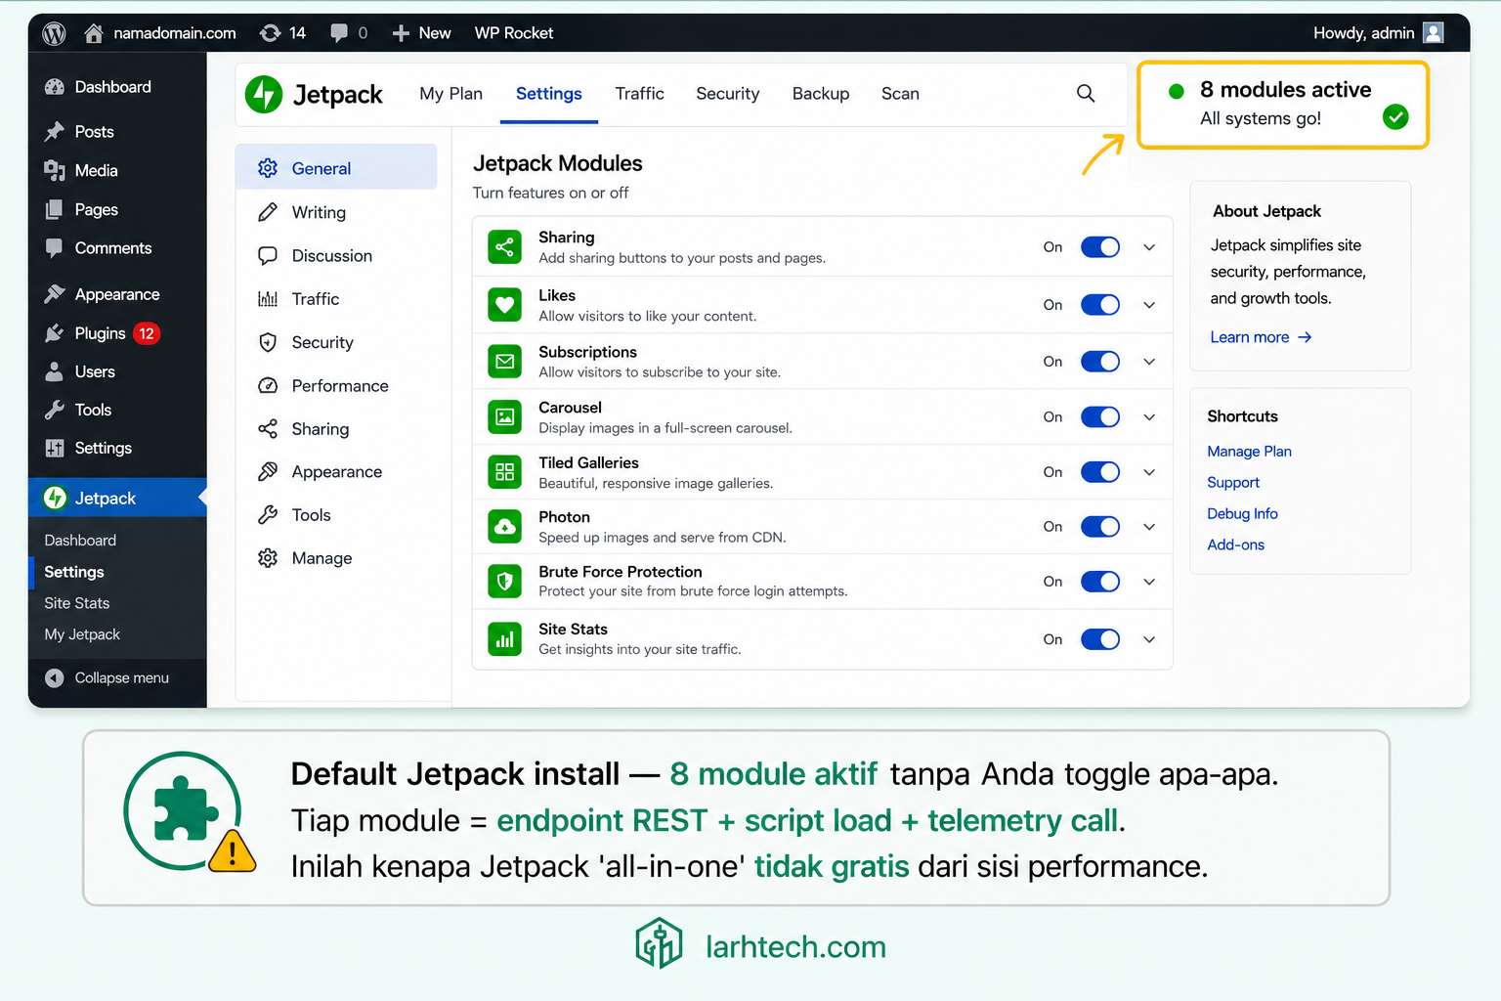The height and width of the screenshot is (1001, 1501).
Task: Expand the Site Stats module chevron
Action: tap(1149, 639)
